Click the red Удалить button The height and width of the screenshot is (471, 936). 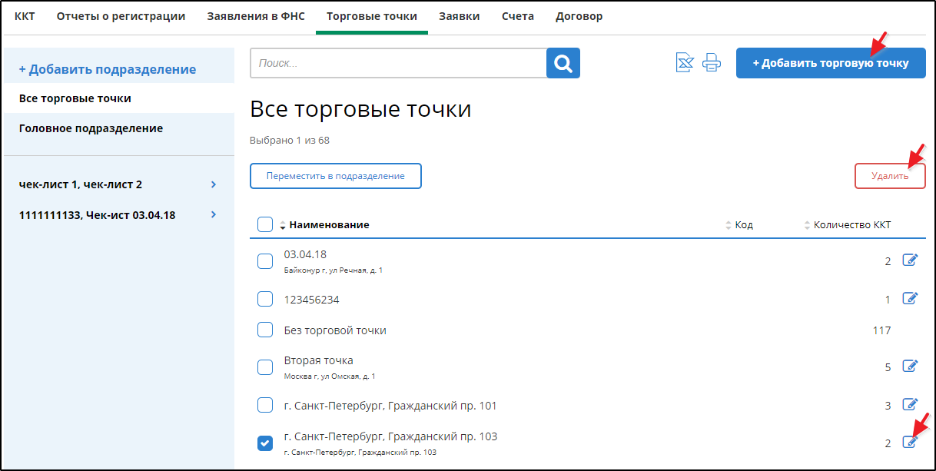pos(889,176)
